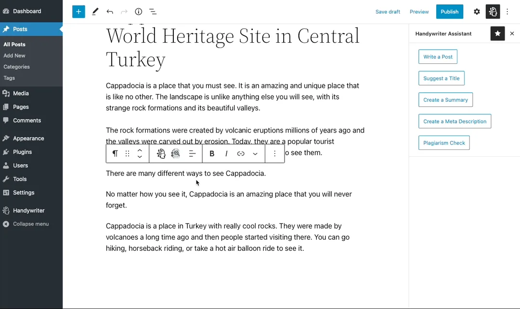Image resolution: width=520 pixels, height=309 pixels.
Task: Open Settings in the admin sidebar
Action: pos(31,193)
